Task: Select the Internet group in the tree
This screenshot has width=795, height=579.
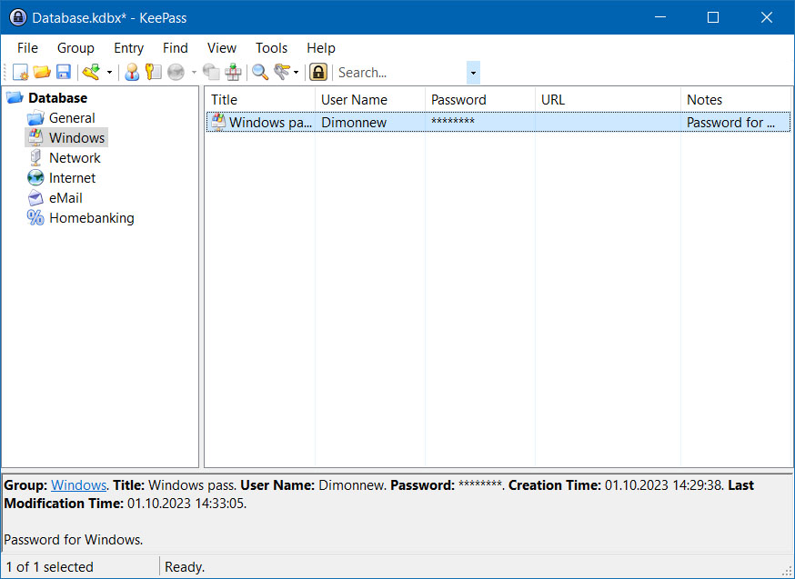Action: click(x=73, y=178)
